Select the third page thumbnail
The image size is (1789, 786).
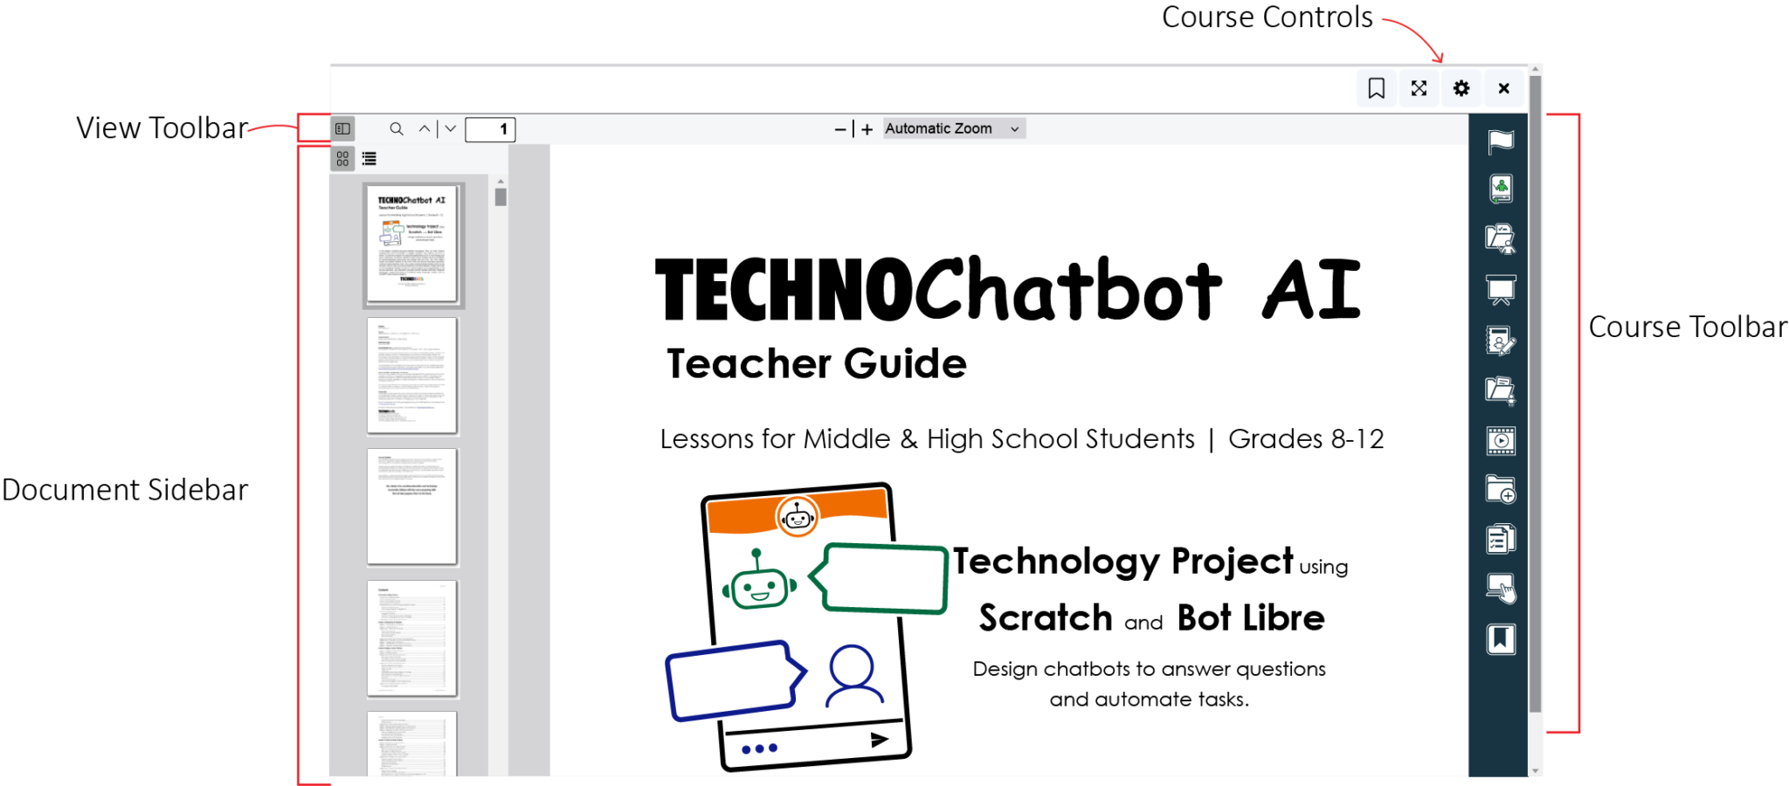tap(412, 507)
